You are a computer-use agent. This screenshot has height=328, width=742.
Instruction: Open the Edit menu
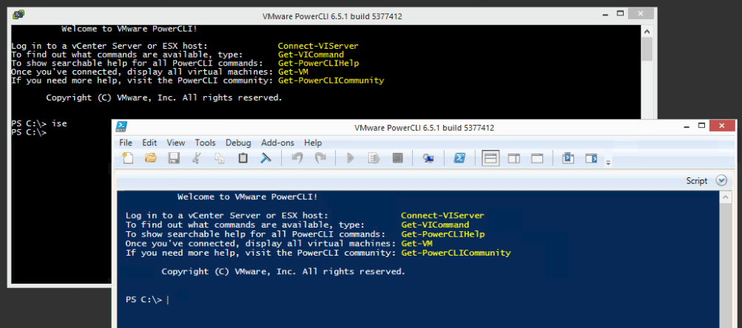tap(149, 143)
